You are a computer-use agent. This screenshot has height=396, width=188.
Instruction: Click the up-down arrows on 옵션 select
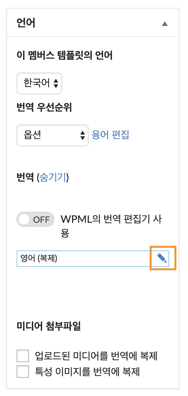[83, 135]
